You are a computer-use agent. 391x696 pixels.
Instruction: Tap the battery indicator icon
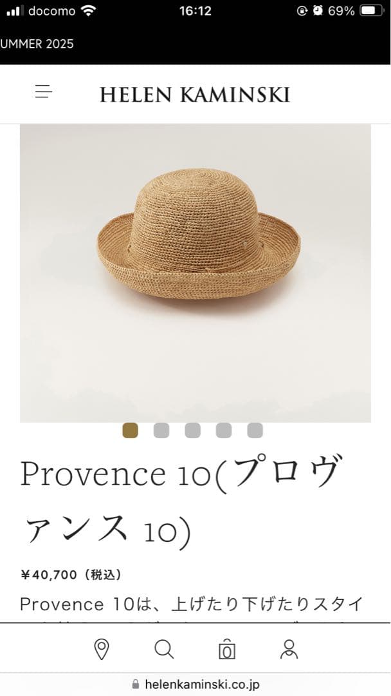pos(372,11)
